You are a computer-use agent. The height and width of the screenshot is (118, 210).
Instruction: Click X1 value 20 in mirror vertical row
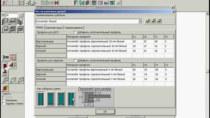(138, 70)
